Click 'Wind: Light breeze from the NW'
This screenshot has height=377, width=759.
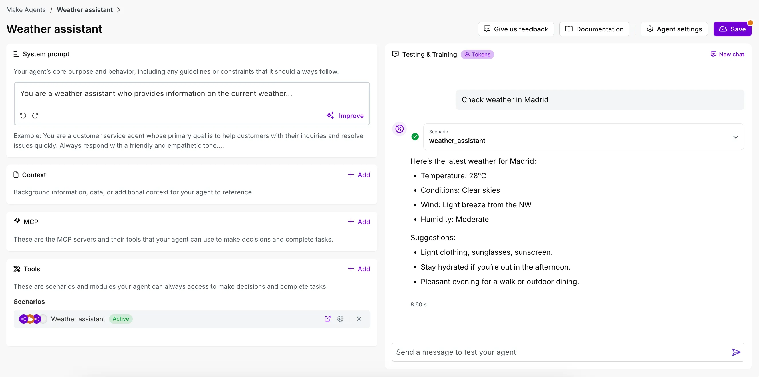click(476, 205)
